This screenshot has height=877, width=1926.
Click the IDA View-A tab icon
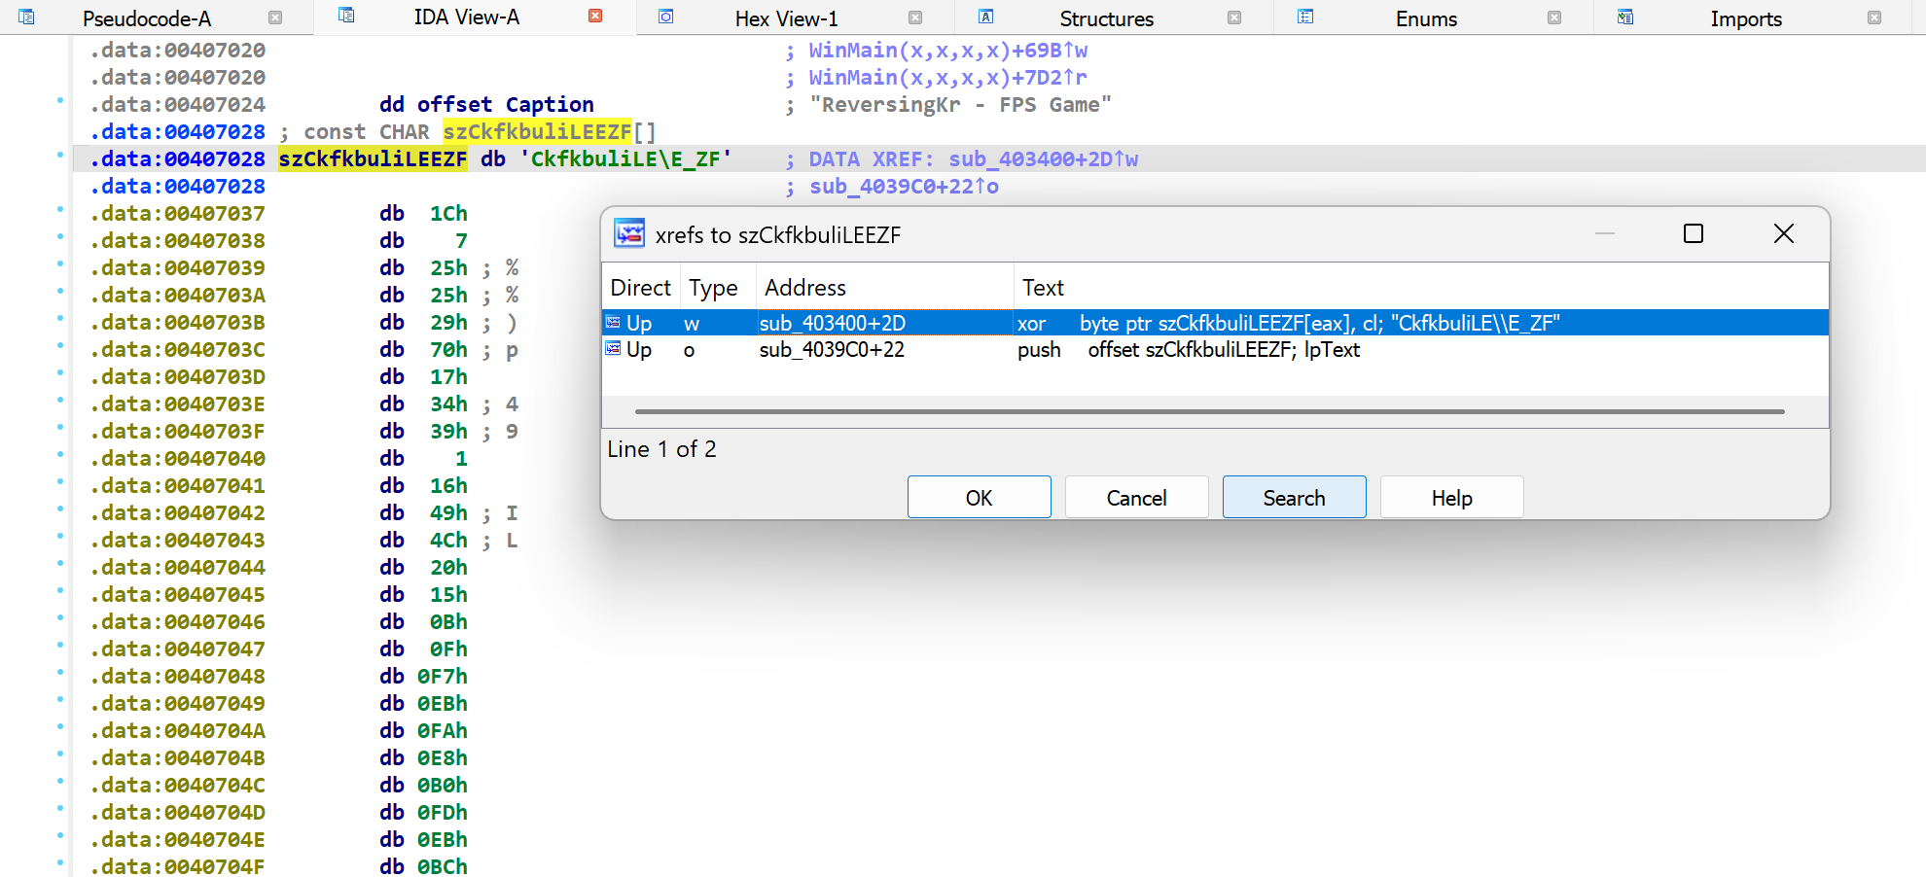[x=346, y=16]
